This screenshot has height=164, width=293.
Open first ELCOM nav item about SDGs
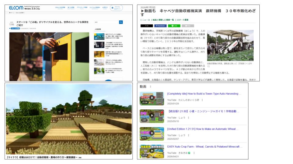point(60,8)
